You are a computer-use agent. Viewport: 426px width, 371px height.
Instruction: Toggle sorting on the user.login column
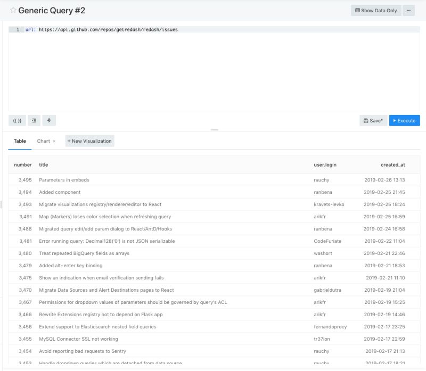point(324,164)
